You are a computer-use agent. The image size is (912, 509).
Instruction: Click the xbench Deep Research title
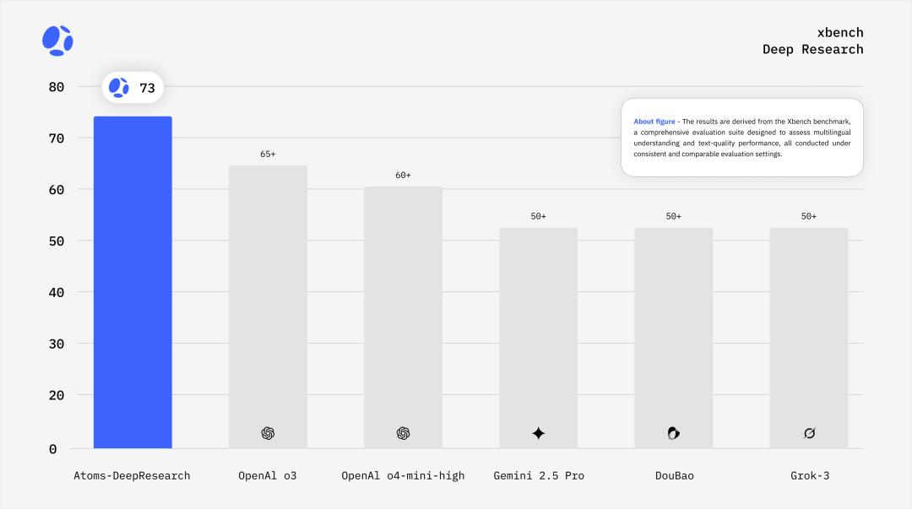pos(813,41)
